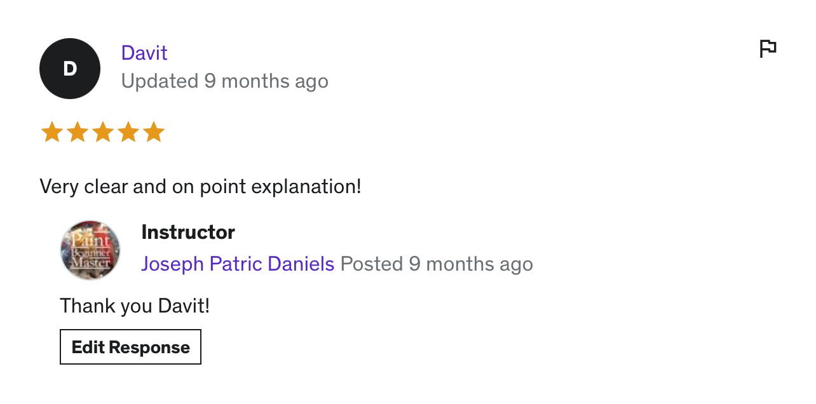Select the second rating star
The width and height of the screenshot is (816, 404).
[x=77, y=133]
